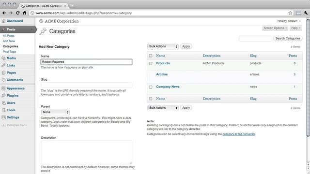Reload the page with the refresh icon

click(17, 13)
